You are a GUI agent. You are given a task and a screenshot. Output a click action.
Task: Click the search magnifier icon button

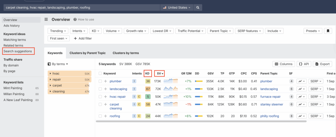pos(198,7)
